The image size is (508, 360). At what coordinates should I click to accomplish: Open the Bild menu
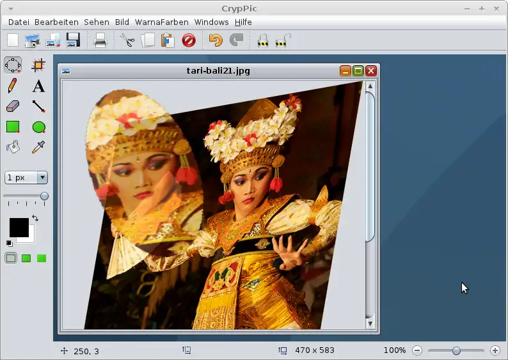pyautogui.click(x=122, y=22)
